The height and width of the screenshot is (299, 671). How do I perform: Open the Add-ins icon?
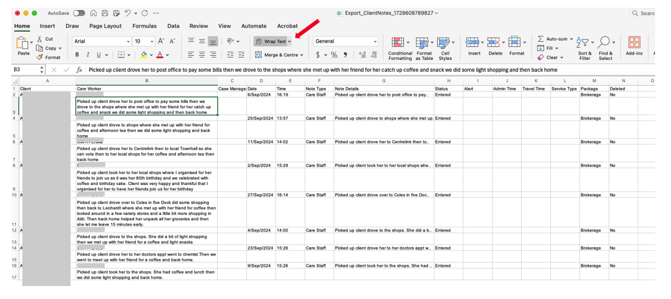tap(634, 43)
